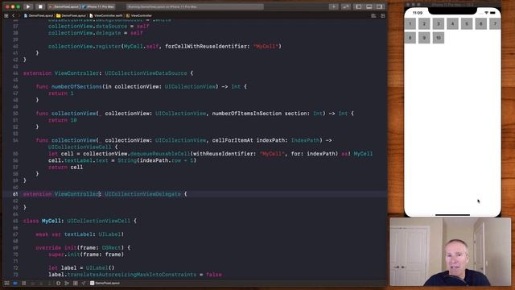The image size is (515, 290).
Task: Toggle the debug area panel
Action: click(369, 6)
